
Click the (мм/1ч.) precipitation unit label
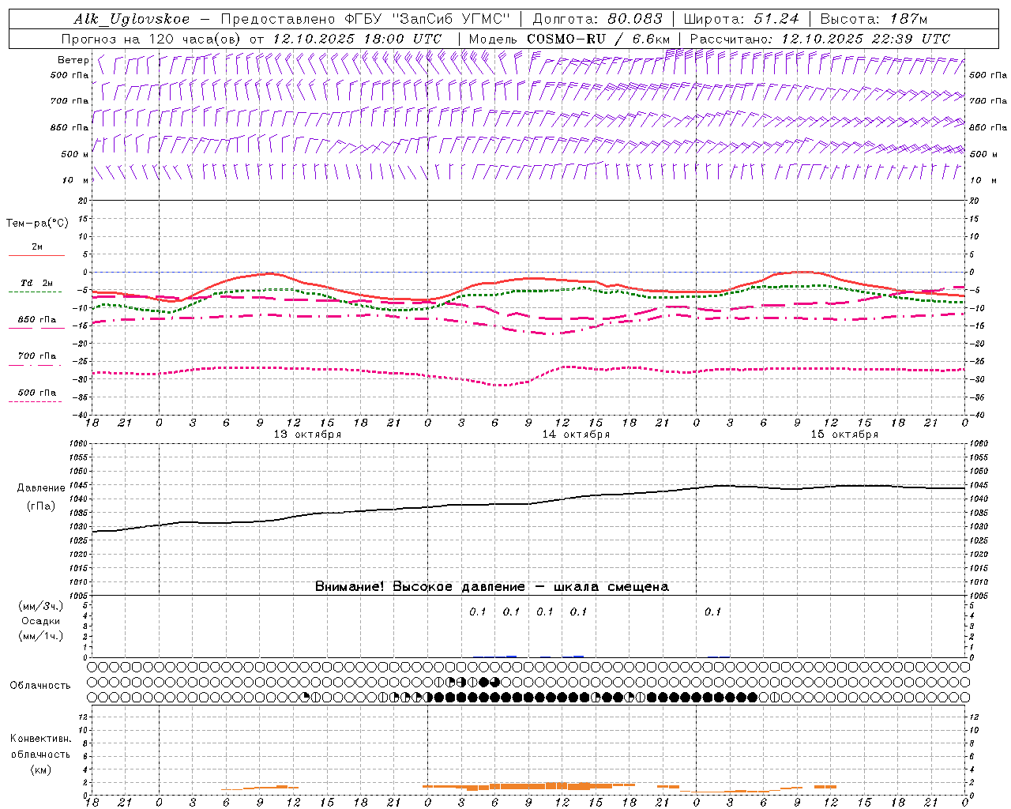point(41,636)
